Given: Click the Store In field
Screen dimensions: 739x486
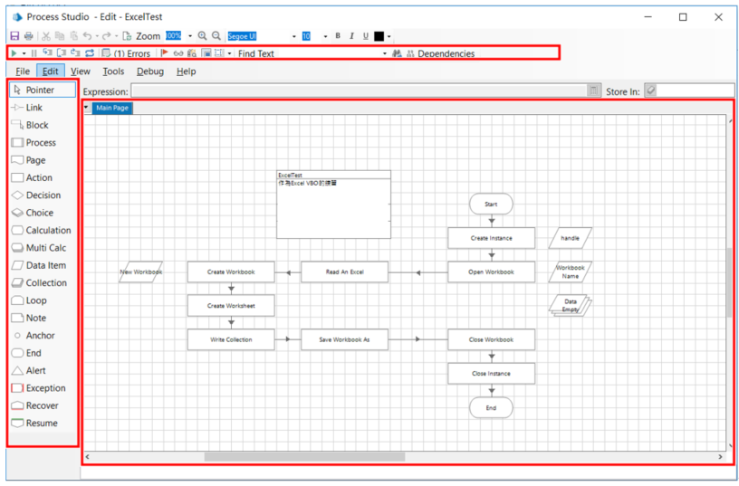Looking at the screenshot, I should (696, 91).
